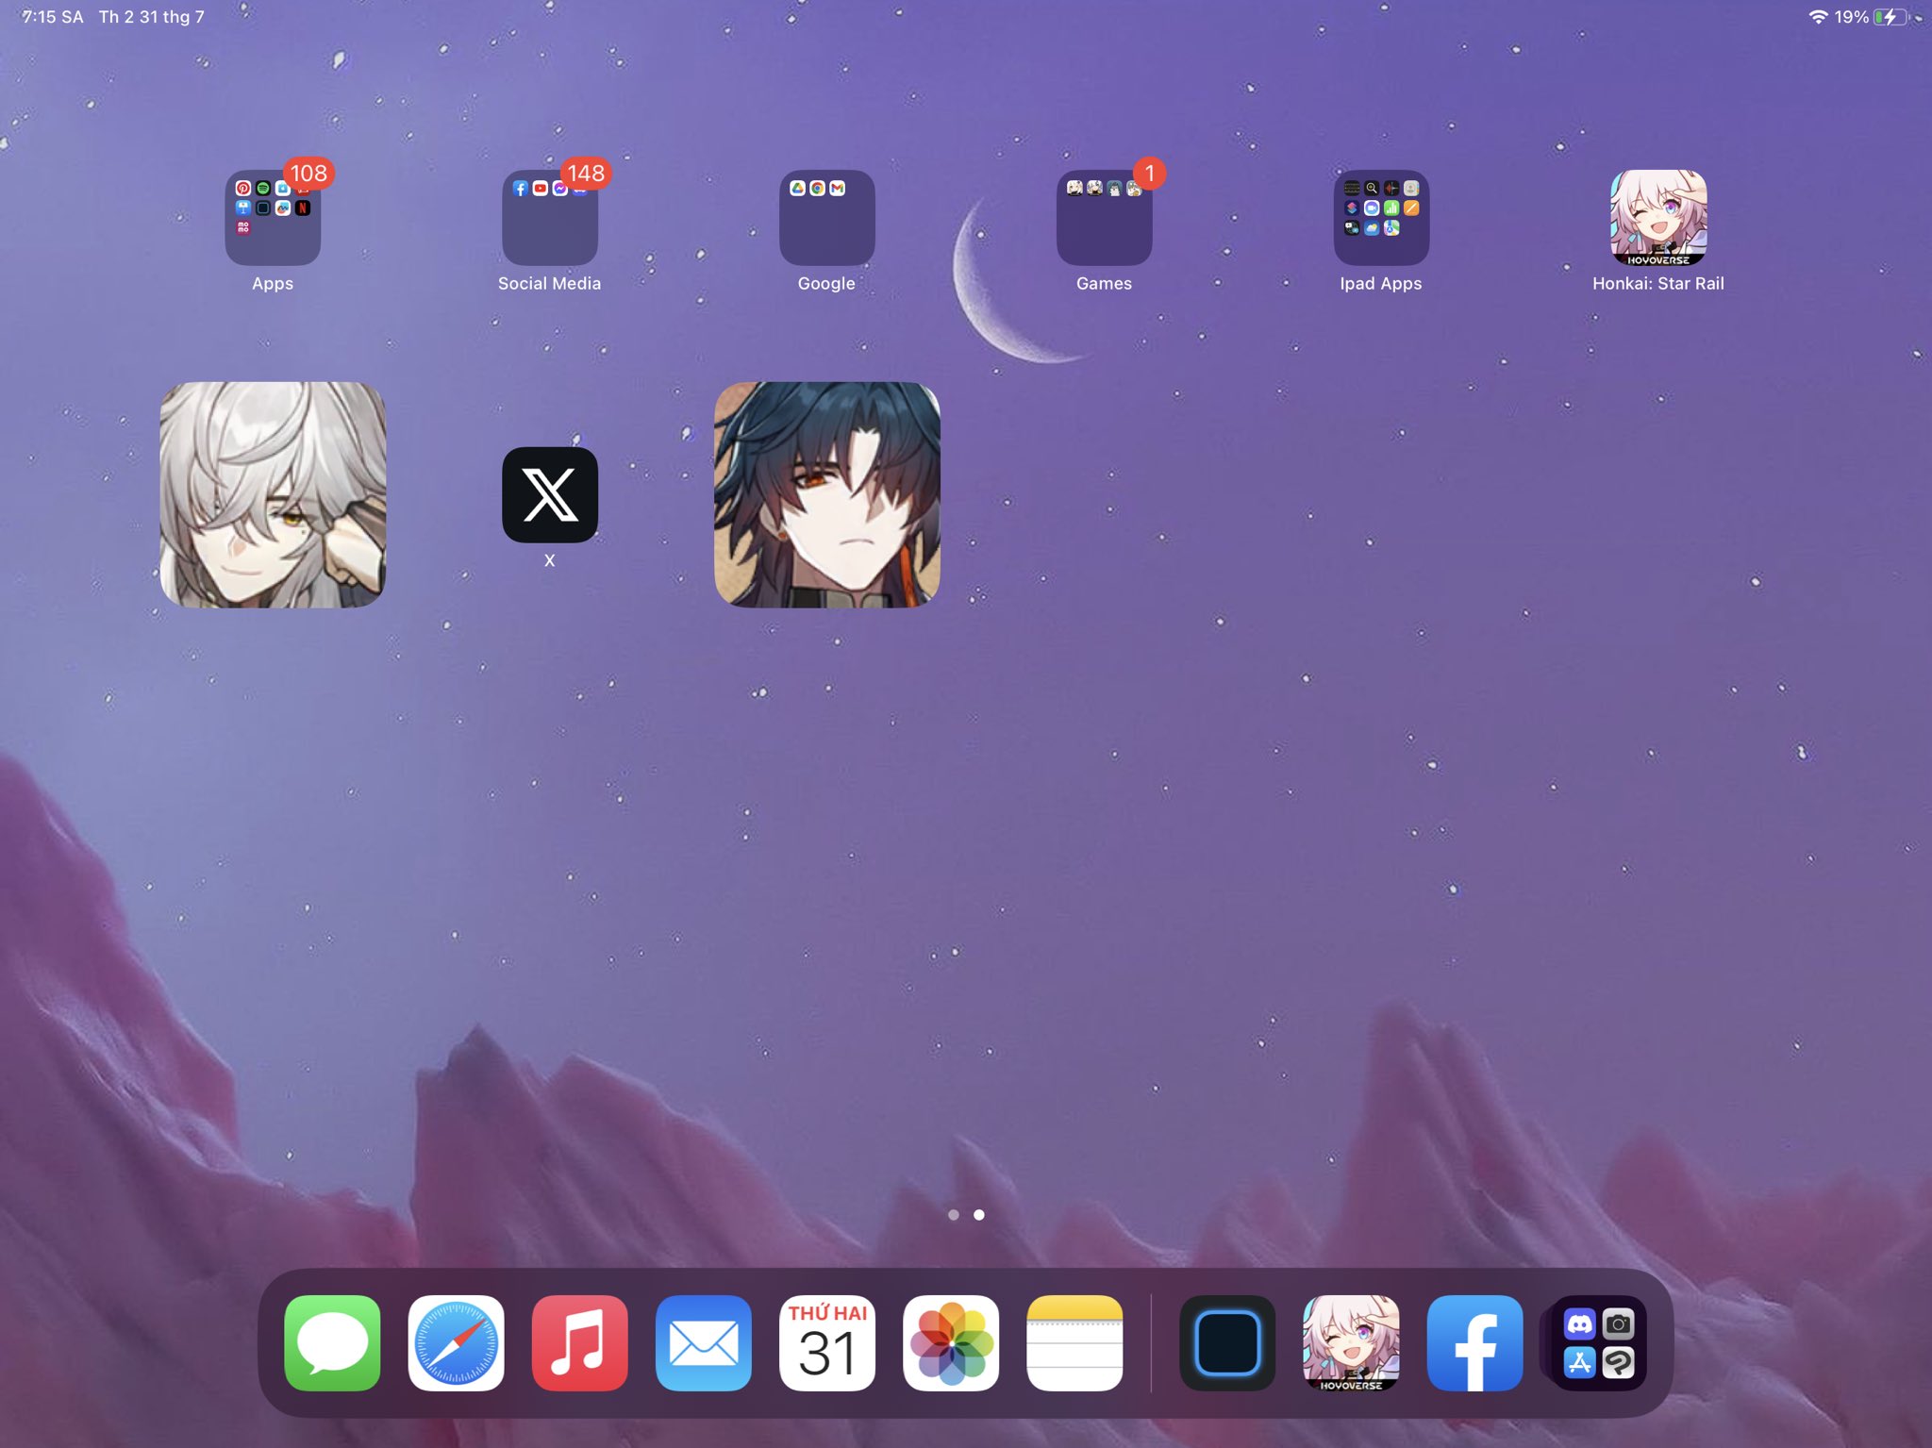This screenshot has height=1448, width=1932.
Task: Open the Ipad Apps folder
Action: 1380,217
